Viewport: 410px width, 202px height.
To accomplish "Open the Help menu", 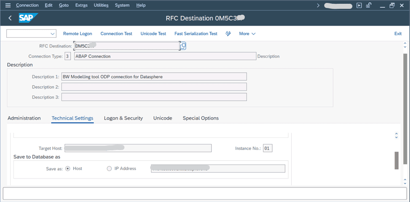I will 141,5.
